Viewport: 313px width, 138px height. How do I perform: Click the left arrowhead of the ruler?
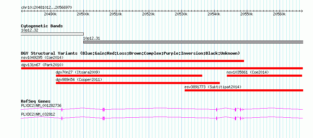point(22,11)
